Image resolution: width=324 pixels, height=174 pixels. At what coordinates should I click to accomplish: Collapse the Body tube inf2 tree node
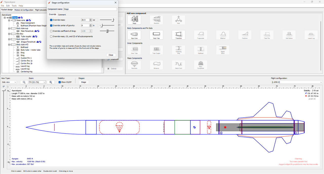click(9, 45)
